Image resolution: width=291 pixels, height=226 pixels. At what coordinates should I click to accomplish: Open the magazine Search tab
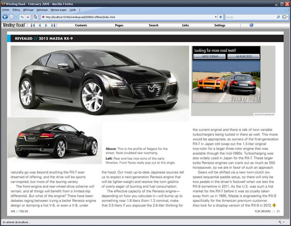tap(154, 25)
